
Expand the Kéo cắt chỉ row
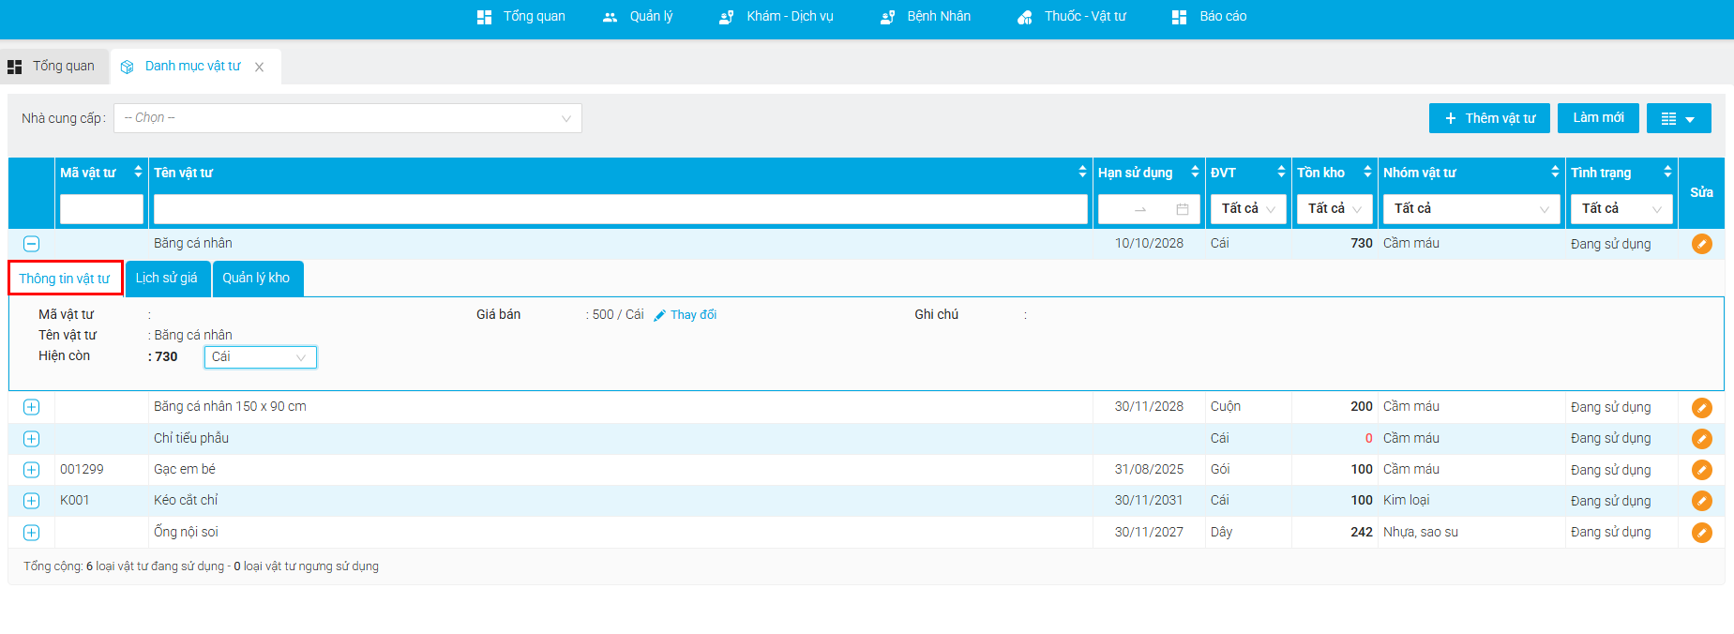click(x=31, y=501)
